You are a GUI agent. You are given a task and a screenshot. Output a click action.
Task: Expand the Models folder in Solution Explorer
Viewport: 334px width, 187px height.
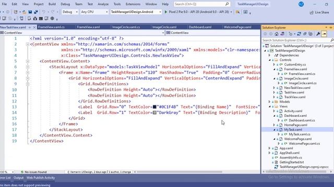pos(270,102)
